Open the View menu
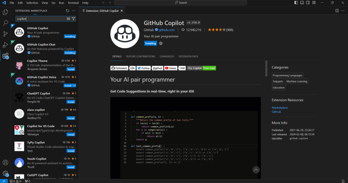The width and height of the screenshot is (348, 183). pos(45,3)
